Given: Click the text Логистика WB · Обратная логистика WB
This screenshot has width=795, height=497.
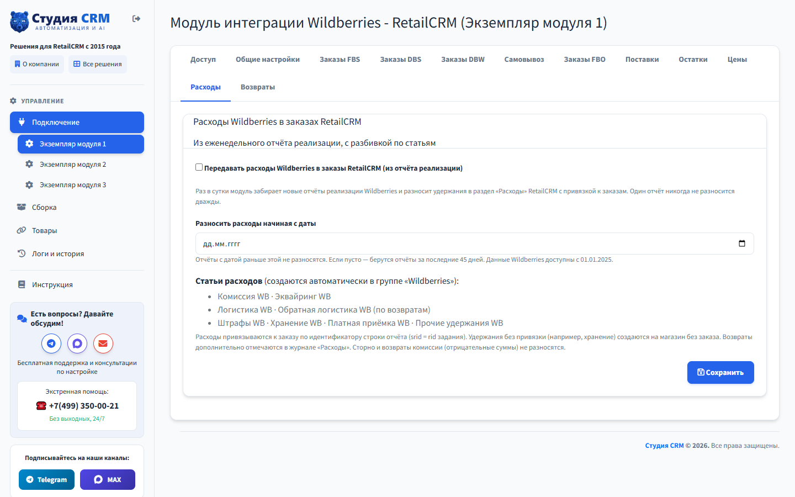Looking at the screenshot, I should pyautogui.click(x=324, y=310).
